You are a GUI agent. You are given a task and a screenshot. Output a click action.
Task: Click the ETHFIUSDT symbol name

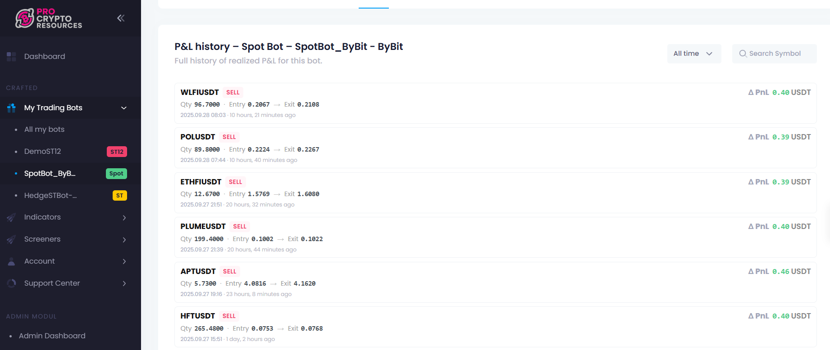(201, 182)
